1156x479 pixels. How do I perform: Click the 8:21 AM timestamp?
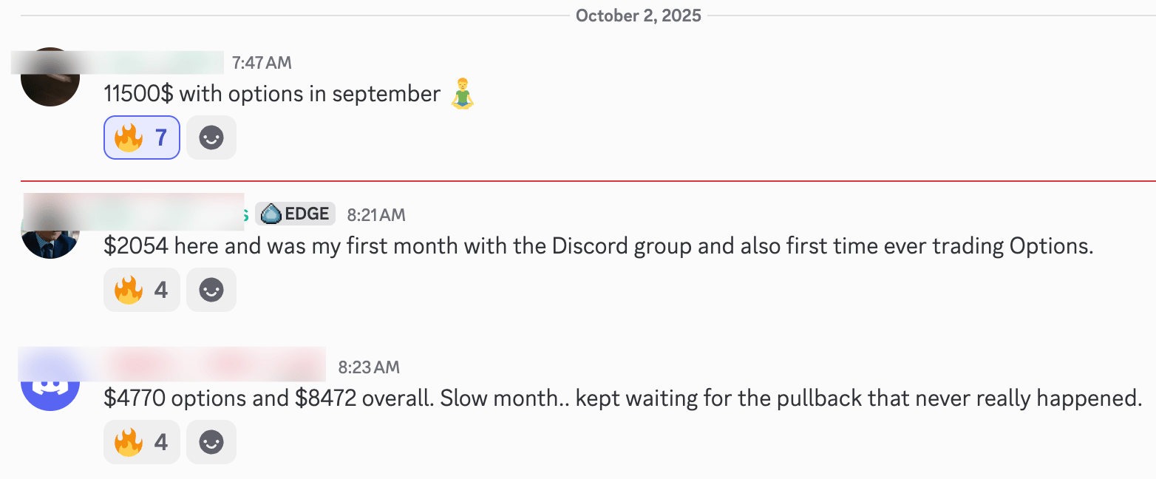(x=376, y=214)
